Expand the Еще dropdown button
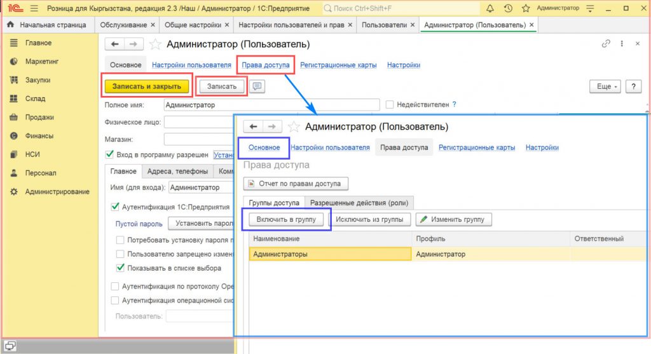The image size is (651, 354). [x=607, y=86]
